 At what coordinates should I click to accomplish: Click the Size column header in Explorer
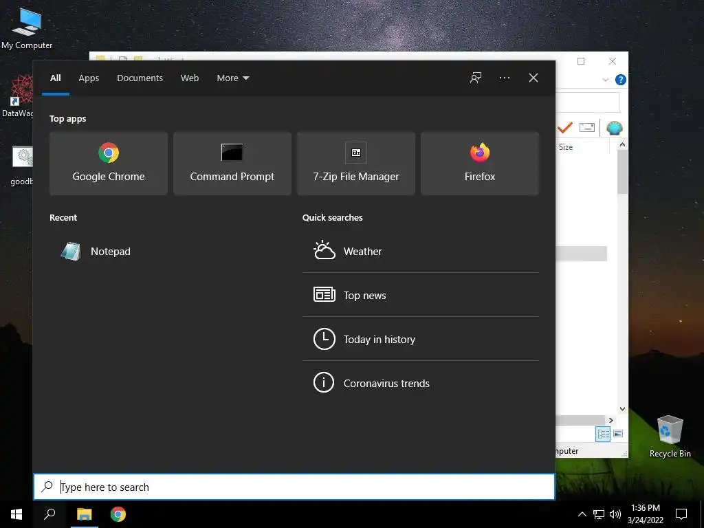coord(566,147)
